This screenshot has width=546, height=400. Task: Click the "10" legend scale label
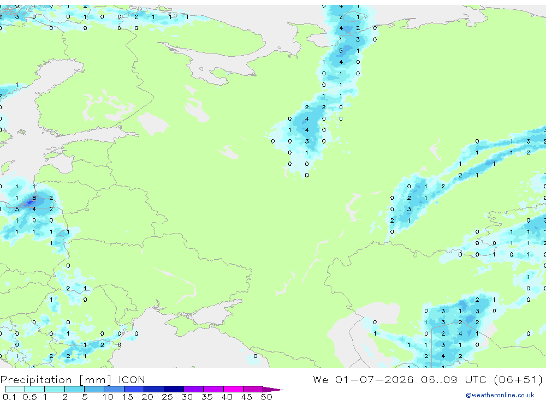tap(108, 397)
